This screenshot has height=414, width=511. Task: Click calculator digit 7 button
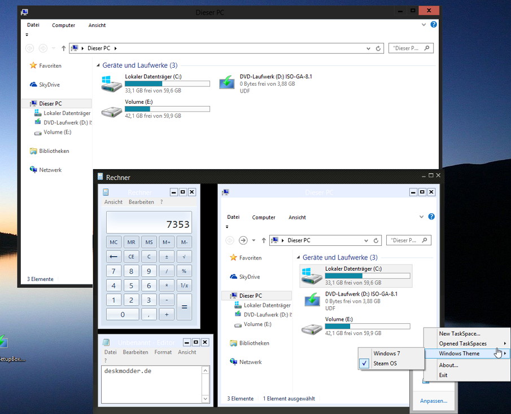[113, 271]
